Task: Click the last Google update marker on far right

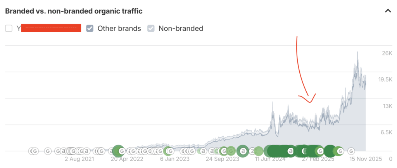Action: click(351, 151)
